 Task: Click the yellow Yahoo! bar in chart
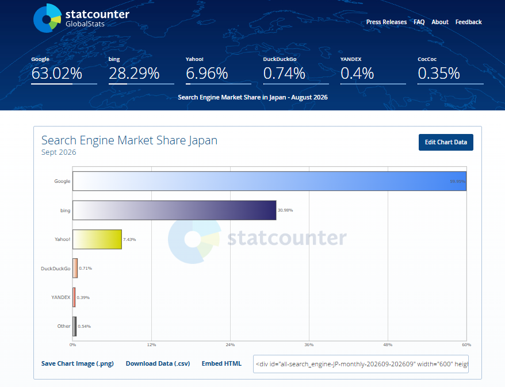point(97,239)
